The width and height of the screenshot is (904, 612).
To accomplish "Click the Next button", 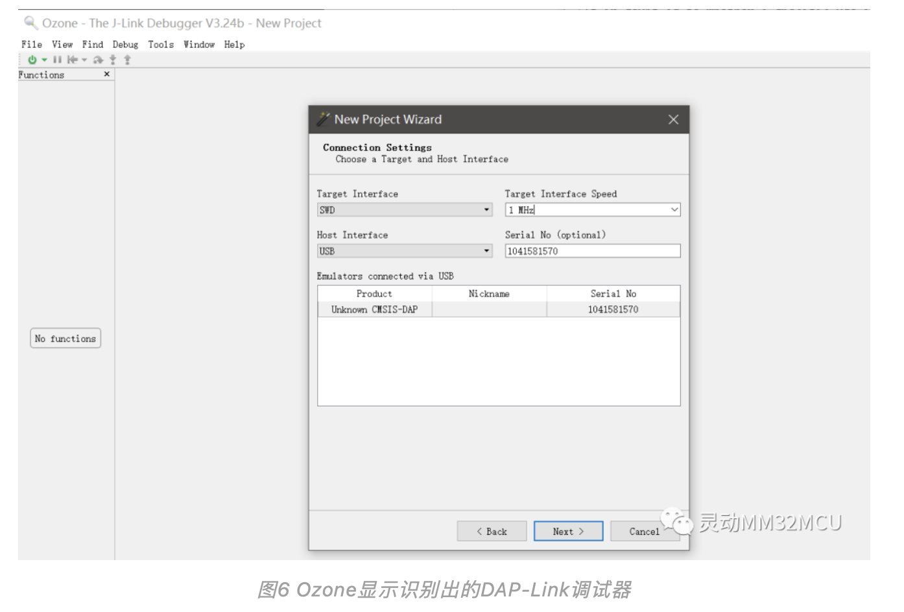I will (x=569, y=532).
